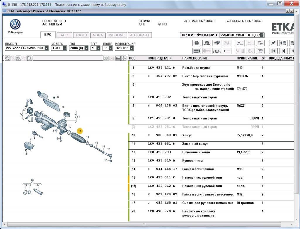The width and height of the screenshot is (300, 229).
Task: Expand the ДРУГИЕ ФУНКЦИИ menu
Action: [200, 35]
